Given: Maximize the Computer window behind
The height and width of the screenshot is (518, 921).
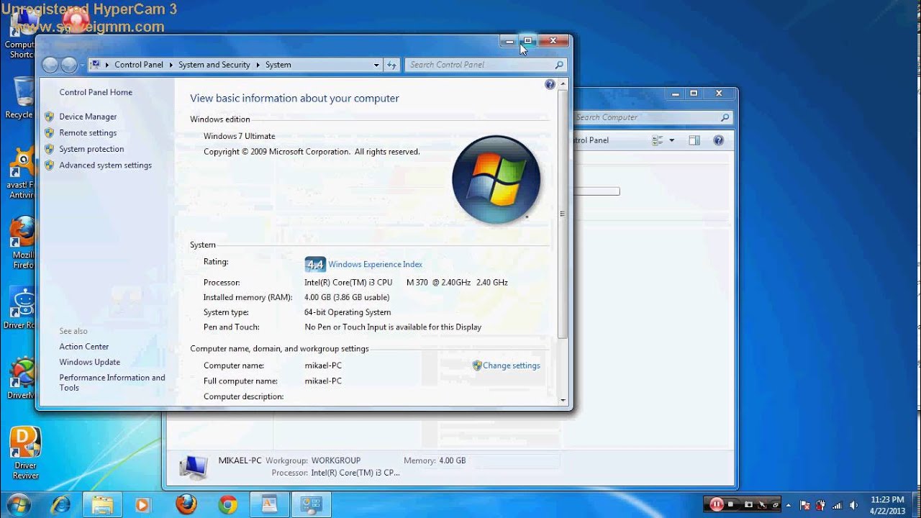Looking at the screenshot, I should (x=694, y=94).
